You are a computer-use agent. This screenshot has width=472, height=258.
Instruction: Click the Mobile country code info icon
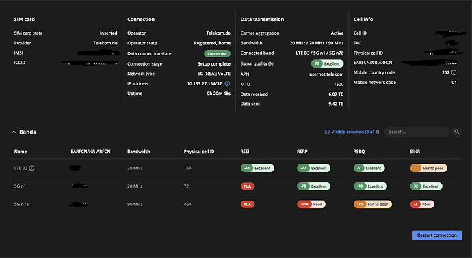point(454,72)
